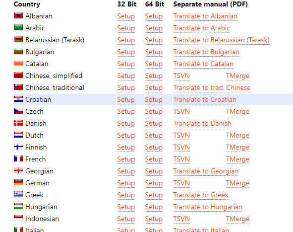This screenshot has height=232, width=293.
Task: Download 64 Bit Setup for Georgian
Action: coord(154,171)
